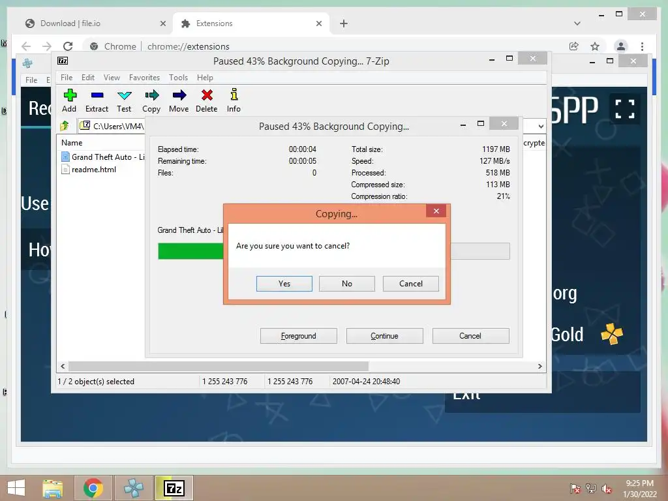The image size is (668, 501).
Task: Open the Chrome profile avatar
Action: coord(621,46)
